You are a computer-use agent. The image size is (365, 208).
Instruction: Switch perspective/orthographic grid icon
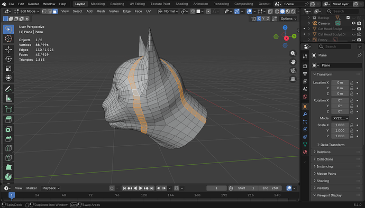293,79
